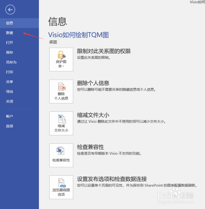Open the 帐户 page
Image resolution: width=205 pixels, height=209 pixels.
(x=19, y=116)
